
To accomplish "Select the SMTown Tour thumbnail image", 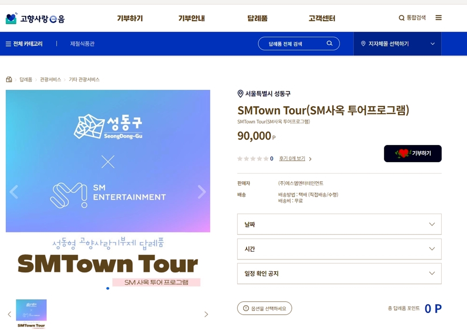I will pos(31,314).
